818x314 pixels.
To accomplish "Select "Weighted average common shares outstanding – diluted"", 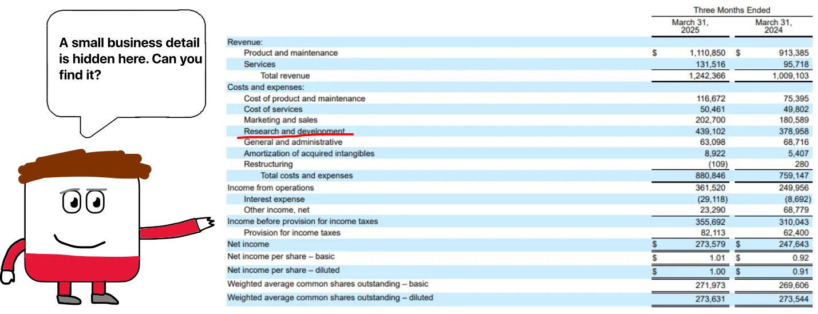I will coord(330,297).
